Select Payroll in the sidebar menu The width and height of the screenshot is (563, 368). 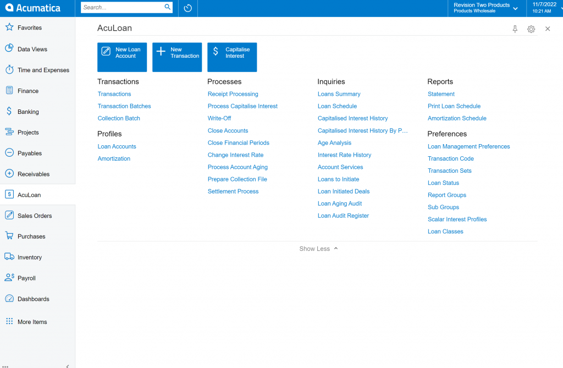[x=26, y=278]
